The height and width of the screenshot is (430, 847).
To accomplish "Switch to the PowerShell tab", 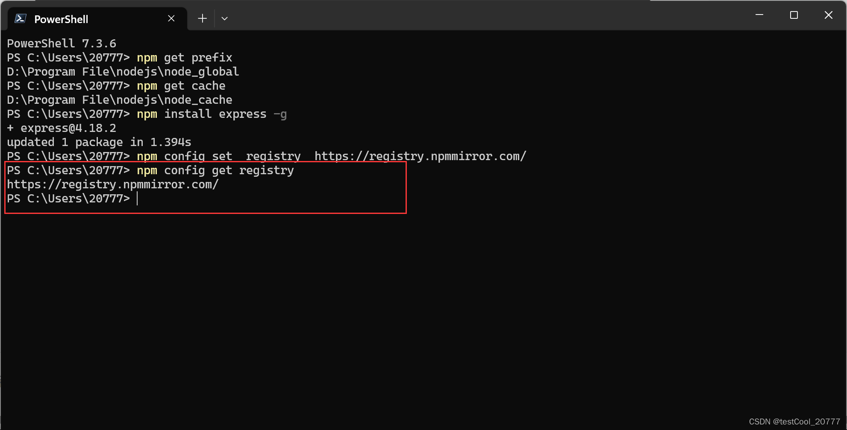I will coord(62,19).
